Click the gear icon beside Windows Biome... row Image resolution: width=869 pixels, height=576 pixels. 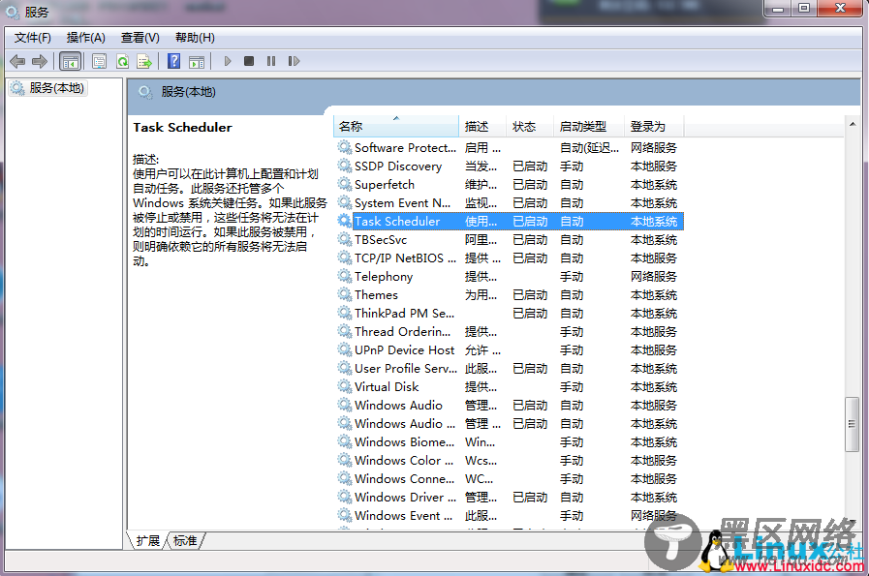click(x=345, y=441)
